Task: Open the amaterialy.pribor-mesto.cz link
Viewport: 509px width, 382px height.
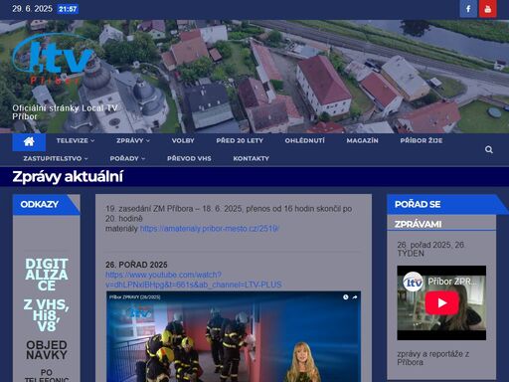Action: click(210, 229)
